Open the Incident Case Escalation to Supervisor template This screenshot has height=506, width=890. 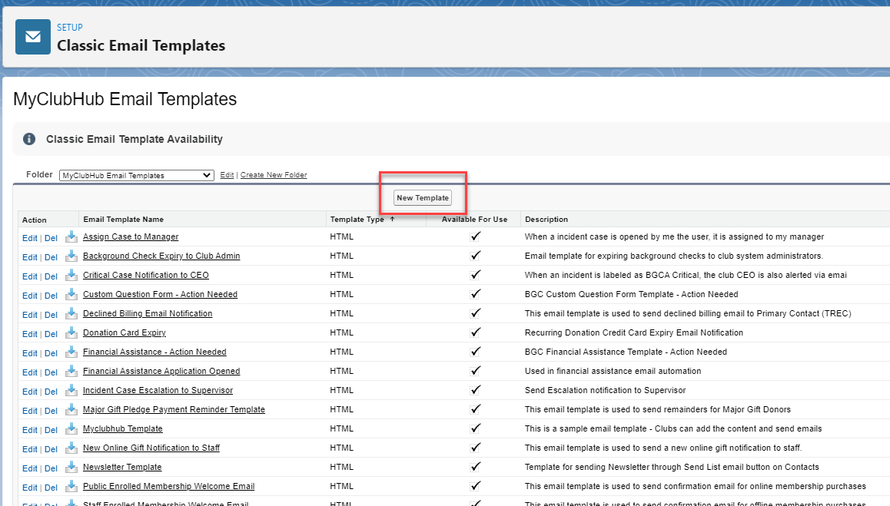[x=157, y=391]
